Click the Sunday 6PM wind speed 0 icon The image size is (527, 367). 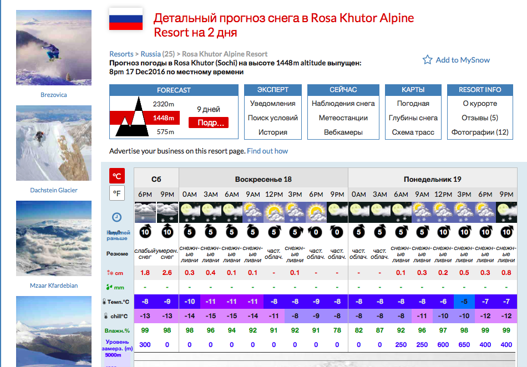[316, 232]
